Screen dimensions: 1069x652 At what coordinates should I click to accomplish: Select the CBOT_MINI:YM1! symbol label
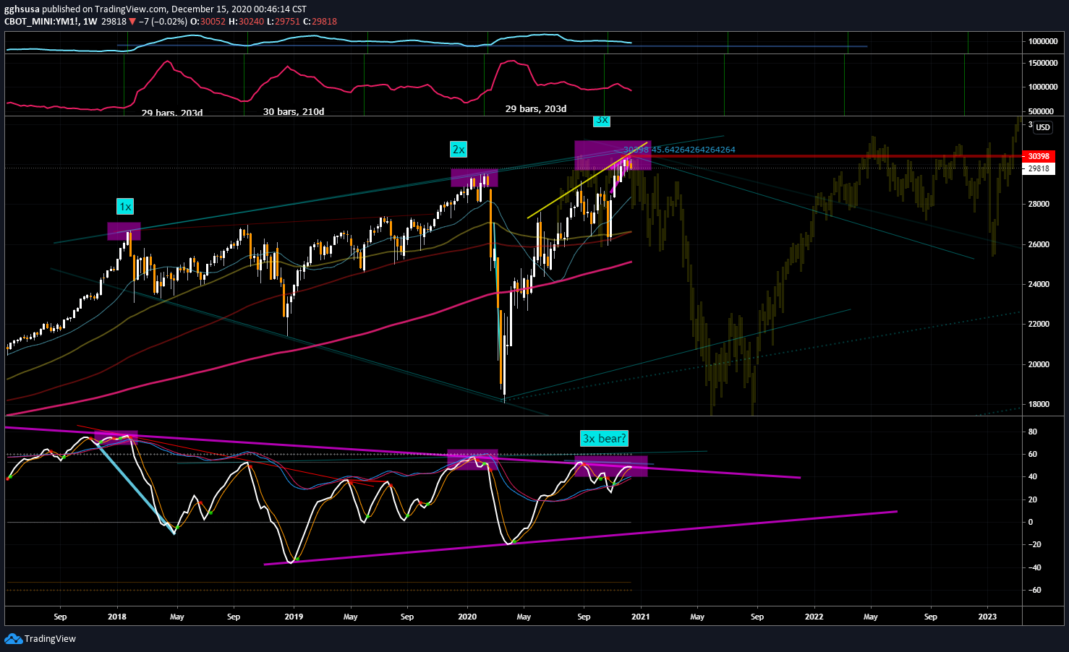[41, 21]
